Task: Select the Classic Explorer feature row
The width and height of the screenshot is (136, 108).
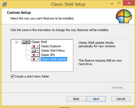Action: tap(51, 46)
